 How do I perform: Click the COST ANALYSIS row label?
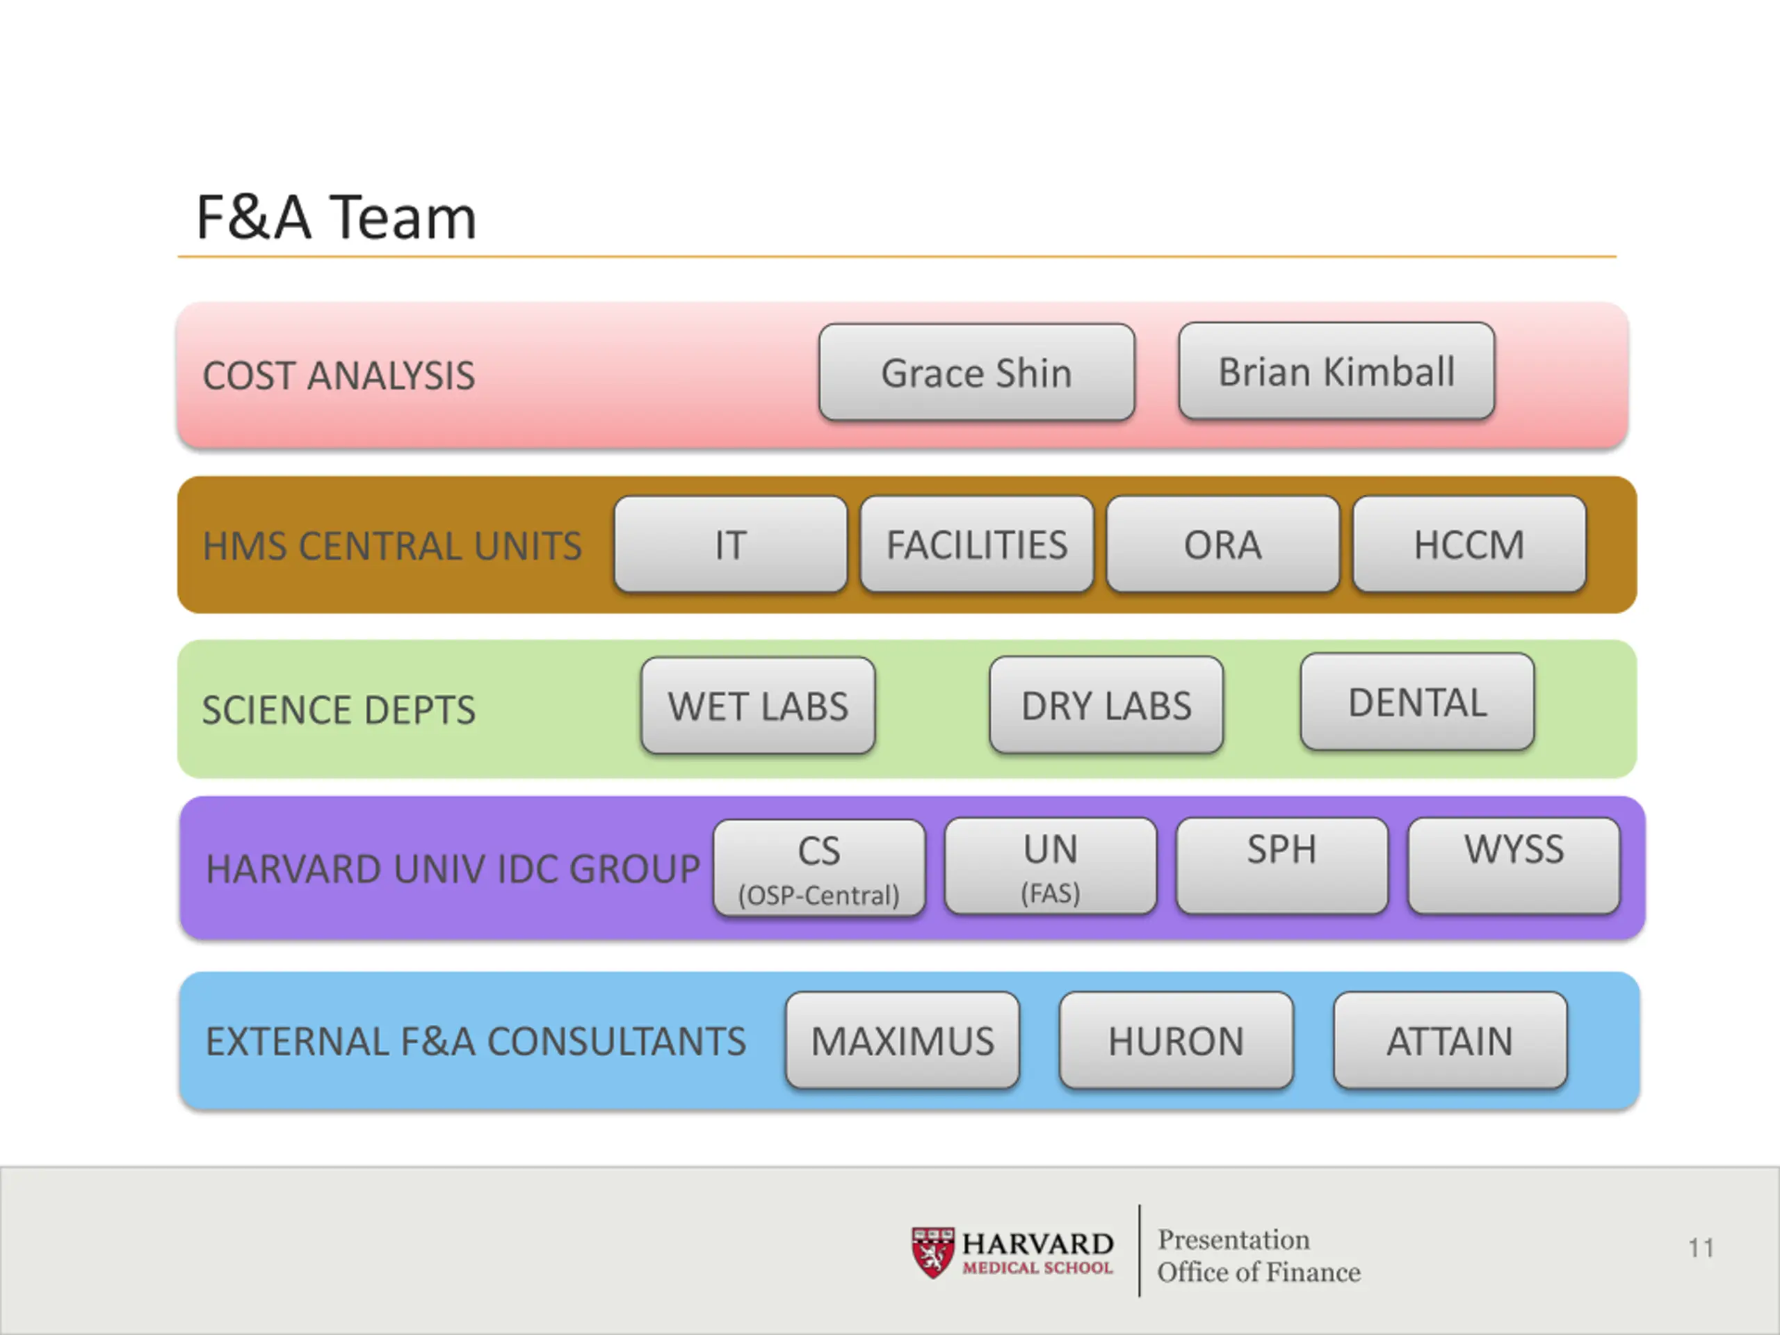339,375
